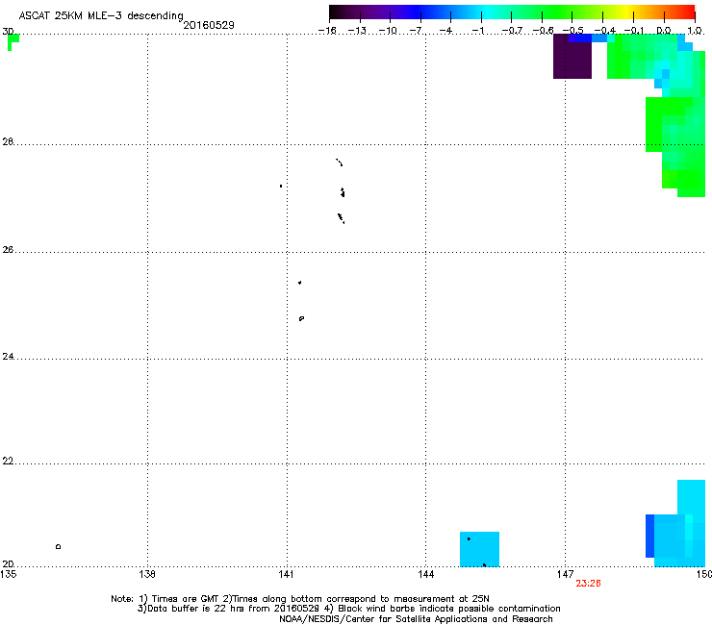Click the -16 colorbar tick label

coord(327,31)
